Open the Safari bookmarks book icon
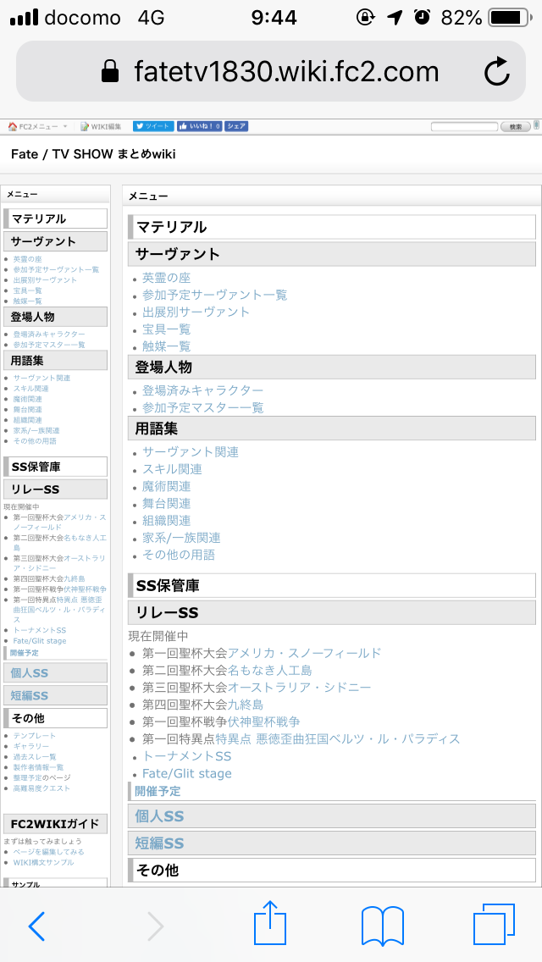Screen dimensions: 542x962 (382, 926)
